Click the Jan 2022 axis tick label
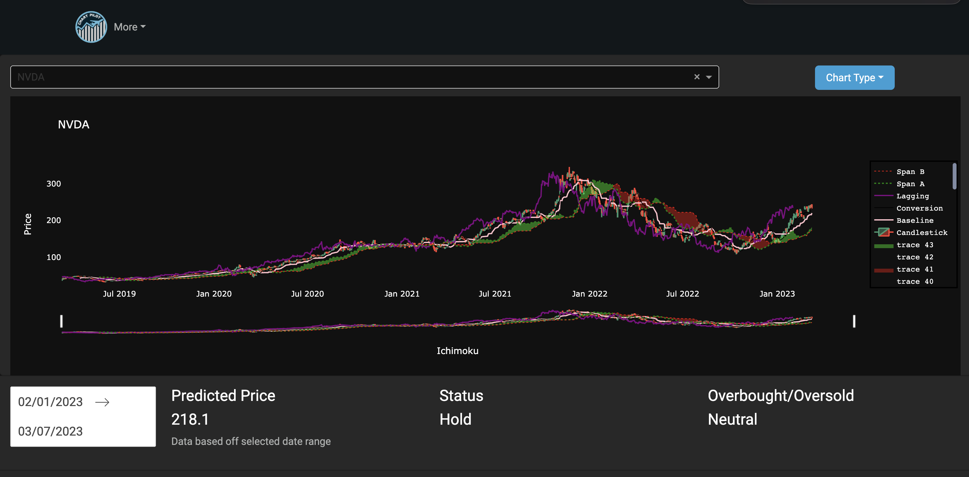 589,294
